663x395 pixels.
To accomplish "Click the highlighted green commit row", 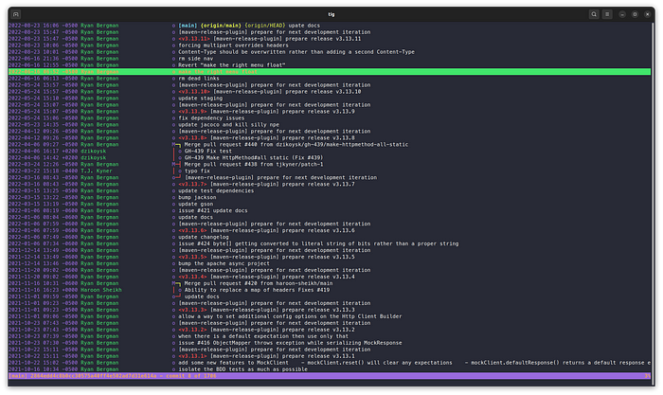I will coord(330,72).
